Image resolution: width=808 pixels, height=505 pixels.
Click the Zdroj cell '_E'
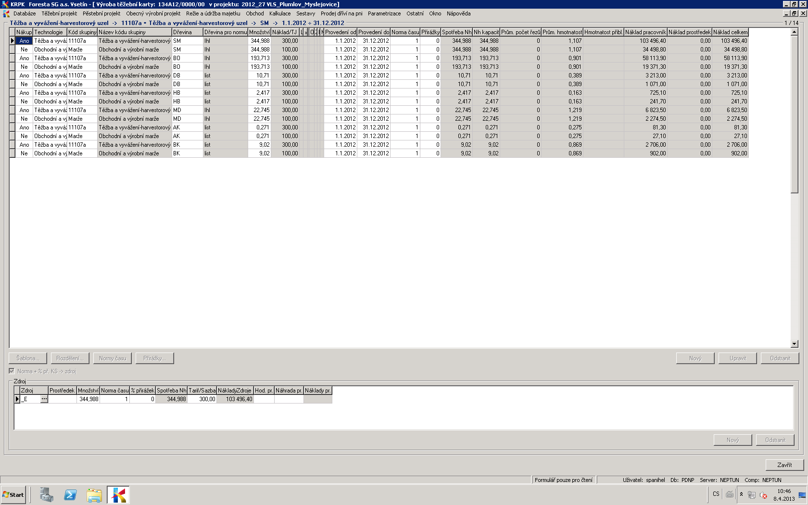tap(30, 399)
